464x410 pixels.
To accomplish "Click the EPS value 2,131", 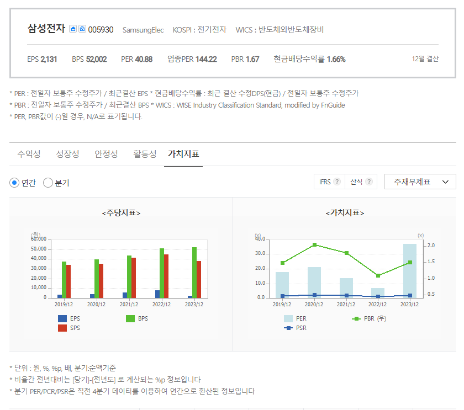I will [49, 59].
